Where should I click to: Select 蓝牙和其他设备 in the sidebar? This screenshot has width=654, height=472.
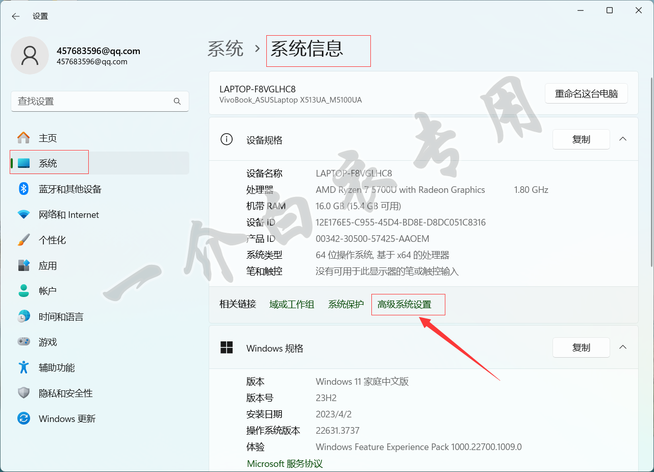pos(99,189)
